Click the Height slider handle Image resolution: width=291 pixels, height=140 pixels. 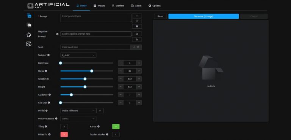[85, 87]
